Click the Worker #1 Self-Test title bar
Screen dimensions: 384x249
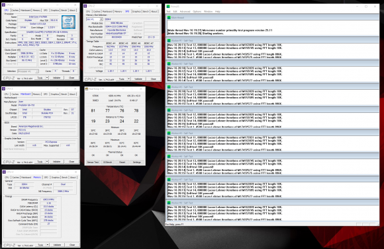point(272,40)
